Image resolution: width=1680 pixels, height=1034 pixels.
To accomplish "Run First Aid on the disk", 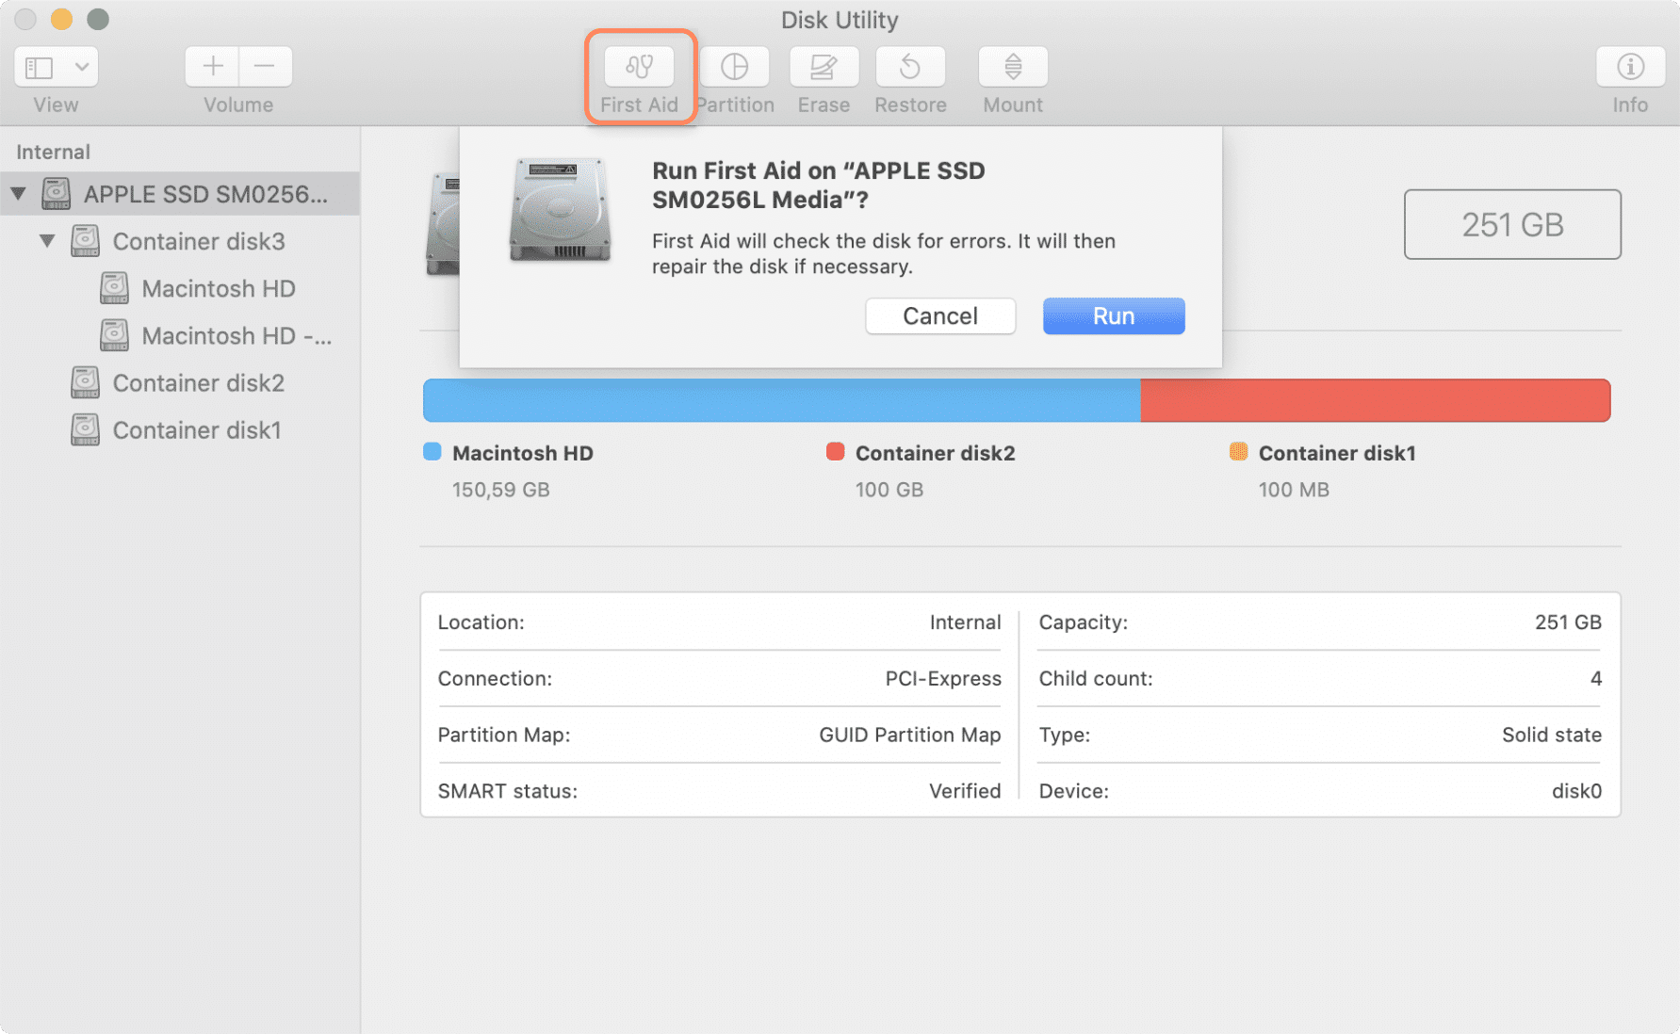I will [x=1113, y=315].
